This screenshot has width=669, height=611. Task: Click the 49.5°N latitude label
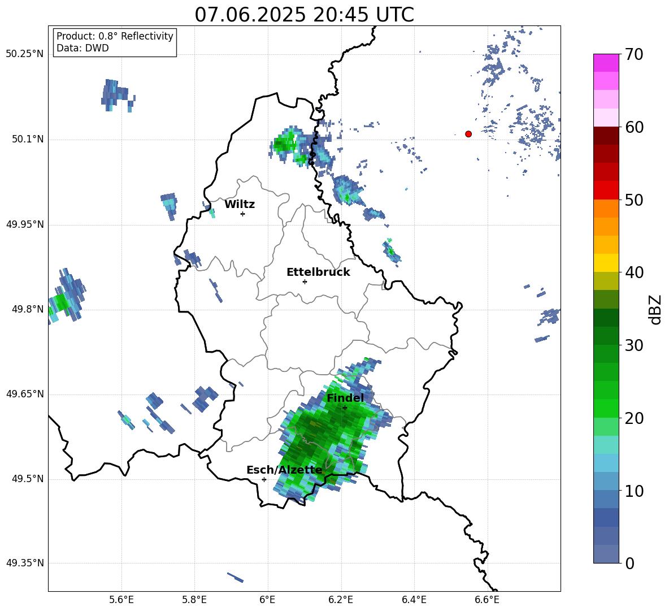click(x=28, y=479)
